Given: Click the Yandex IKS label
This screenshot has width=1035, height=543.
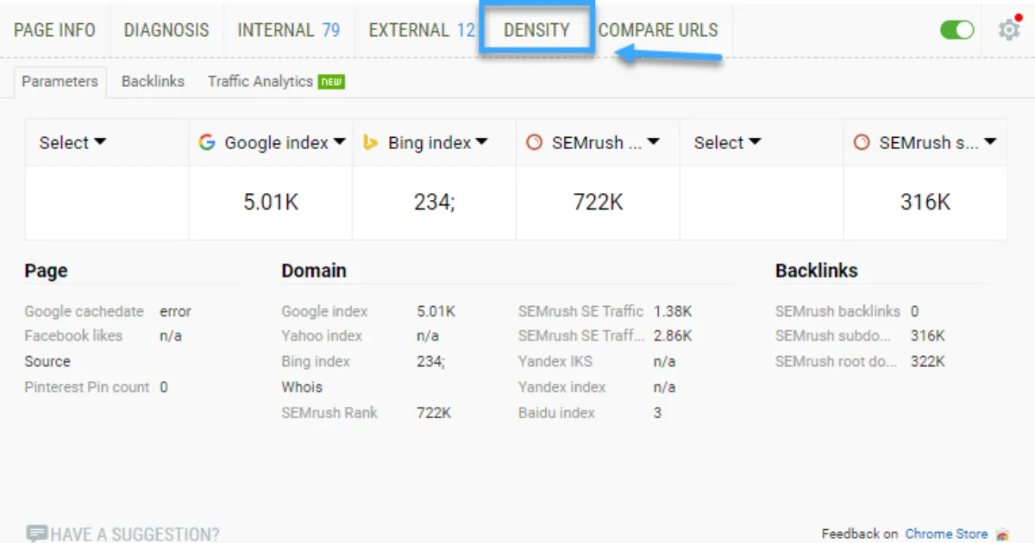Looking at the screenshot, I should [555, 361].
